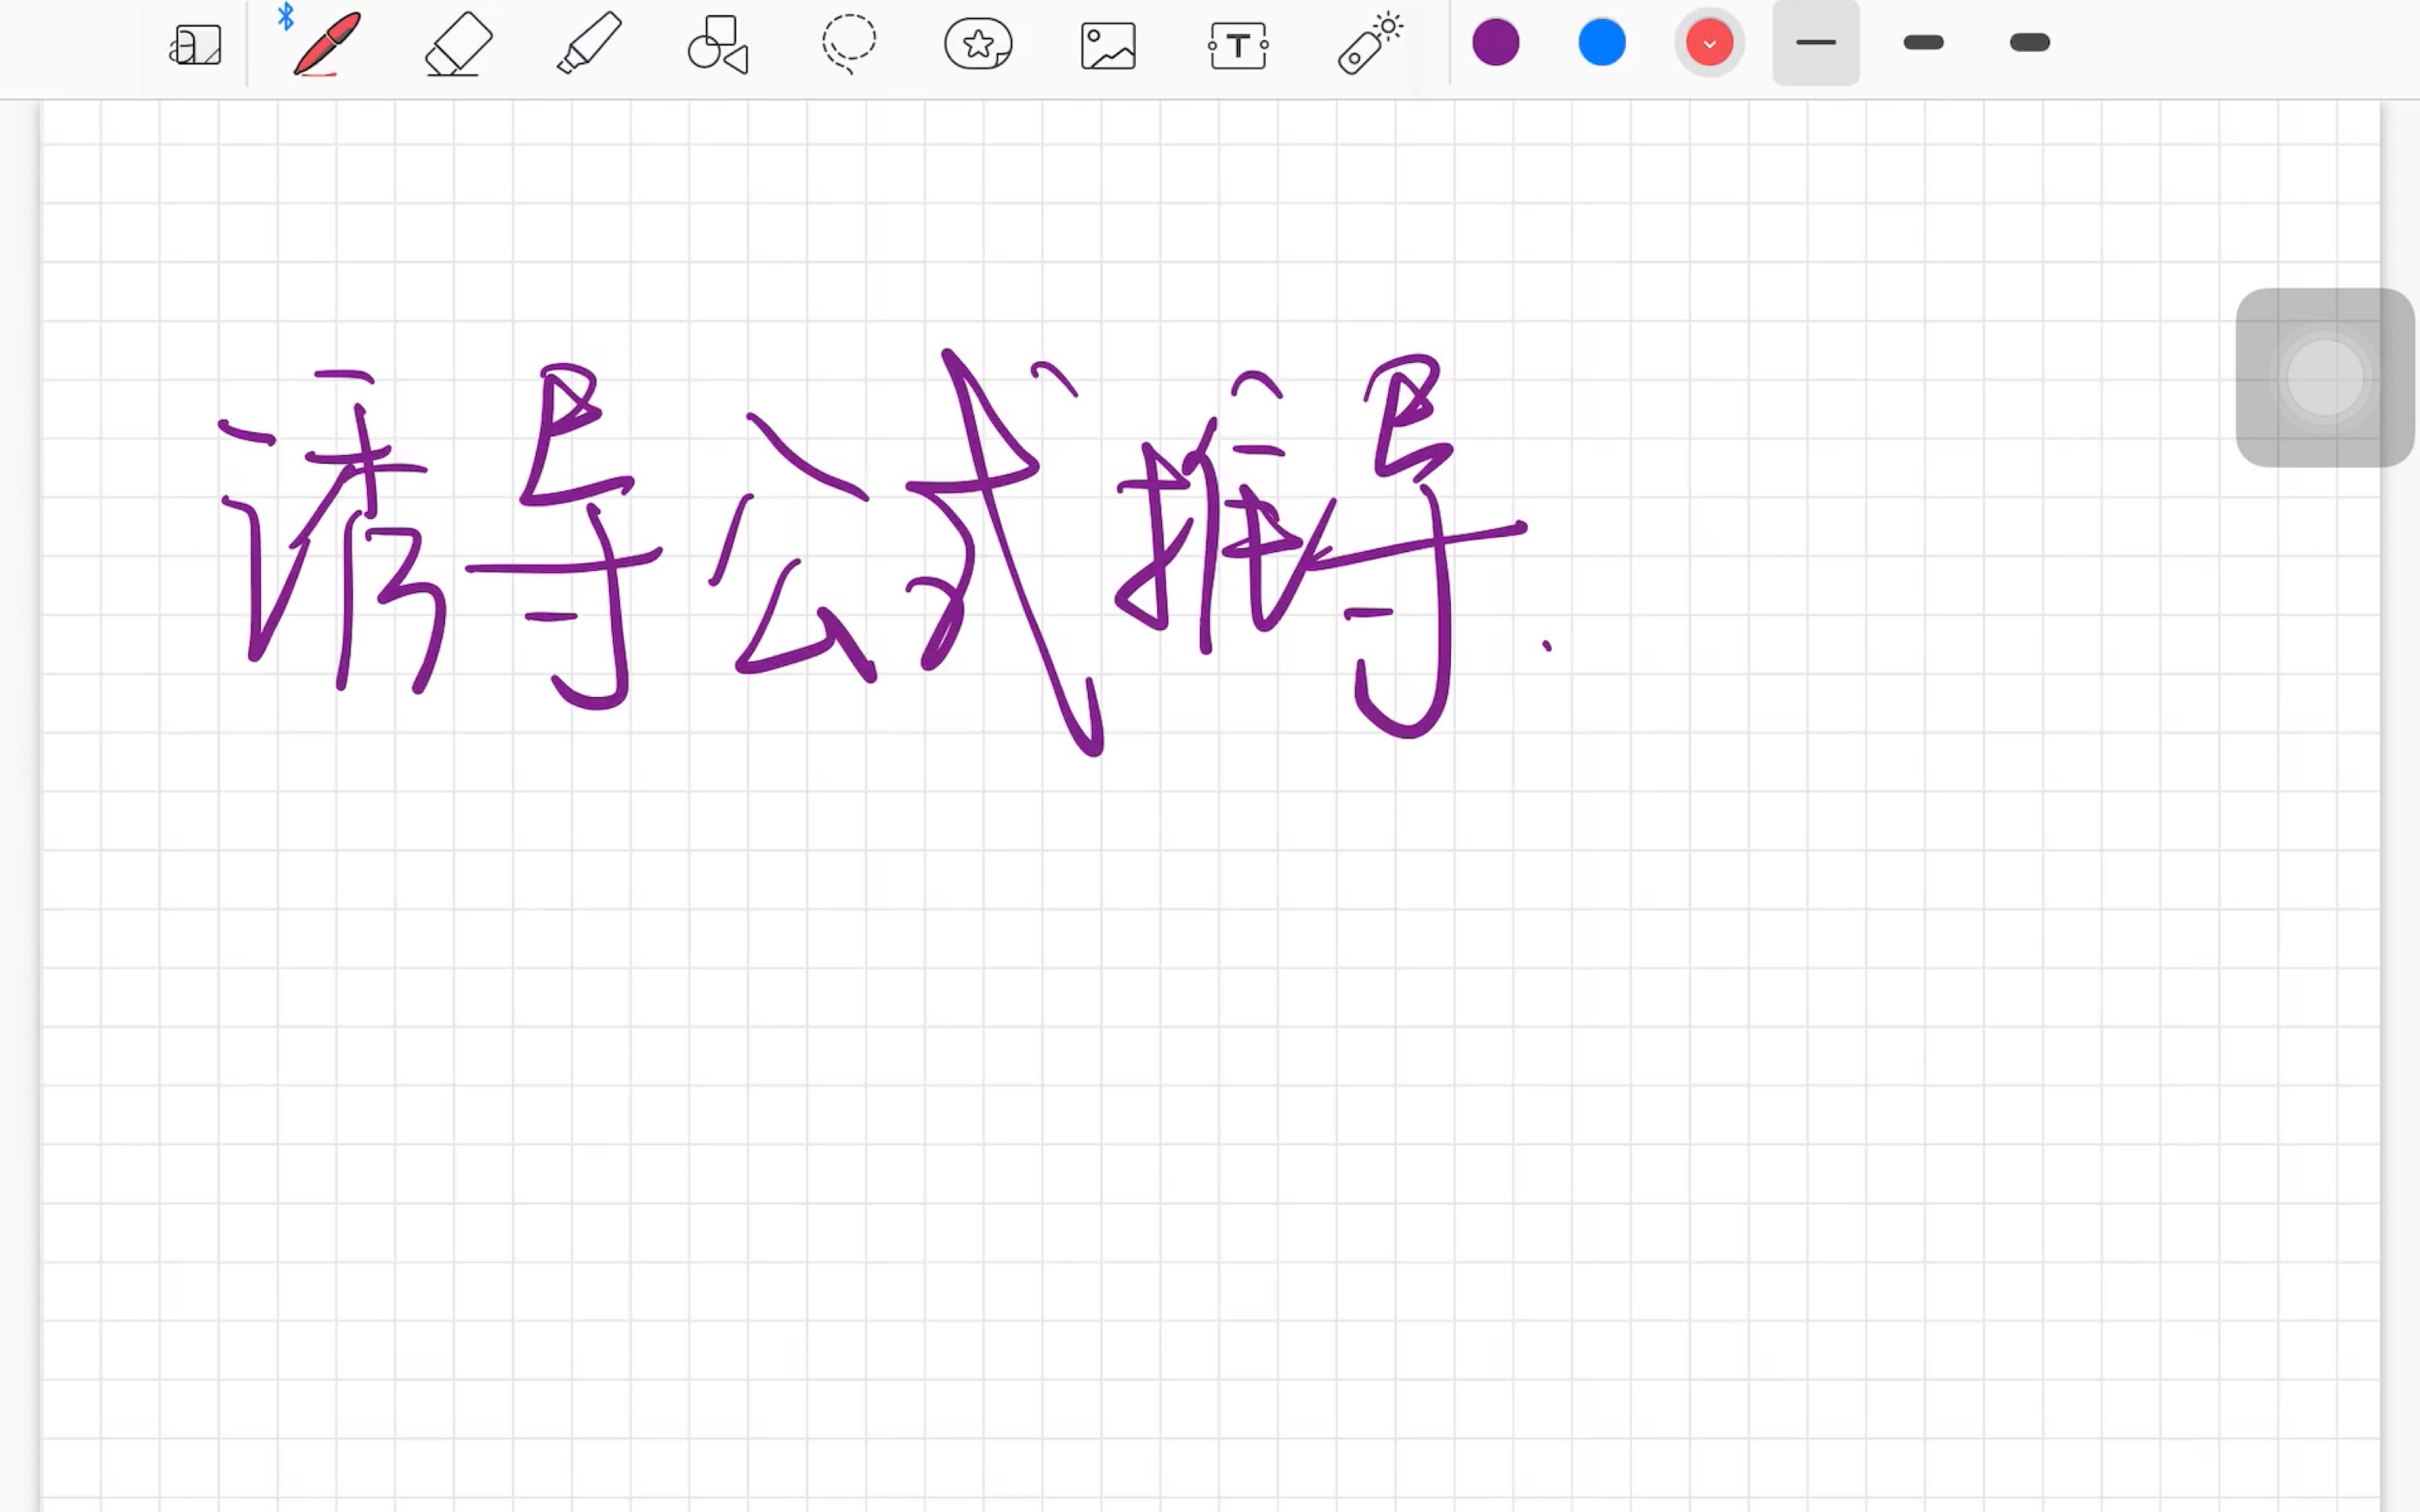Expand the thin stroke width option
The width and height of the screenshot is (2420, 1512).
pos(1815,42)
